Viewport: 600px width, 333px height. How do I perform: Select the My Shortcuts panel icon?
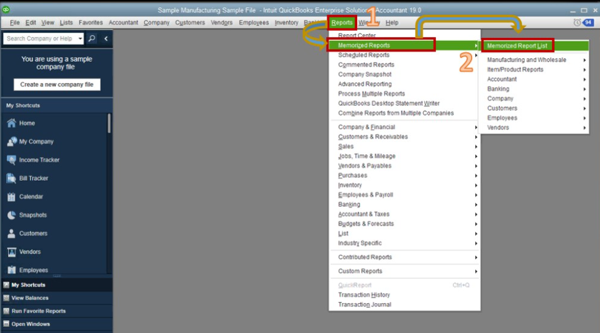[x=6, y=285]
